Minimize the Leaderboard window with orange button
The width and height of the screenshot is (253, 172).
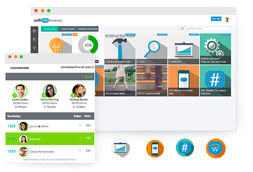16,57
